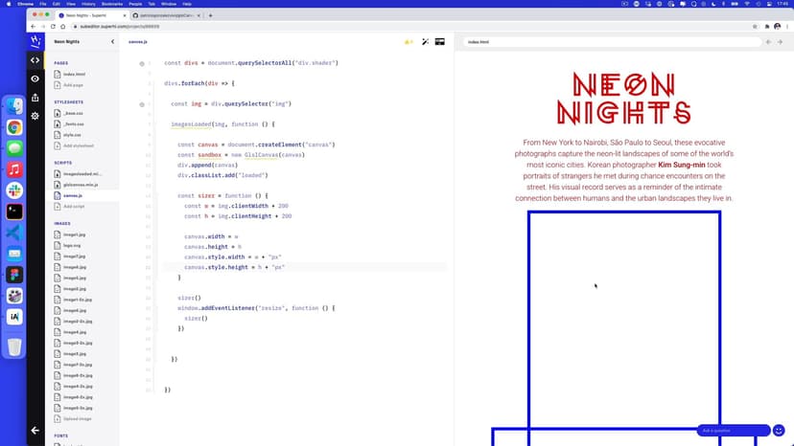Image resolution: width=794 pixels, height=446 pixels.
Task: Toggle the editor layout panel icon
Action: pos(439,42)
